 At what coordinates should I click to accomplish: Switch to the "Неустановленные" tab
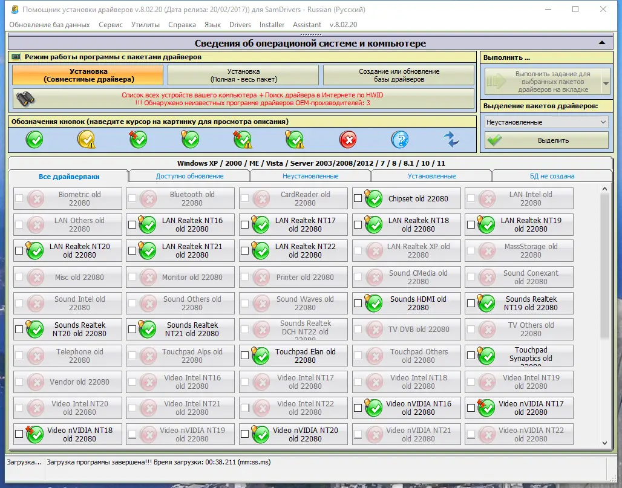click(x=310, y=176)
